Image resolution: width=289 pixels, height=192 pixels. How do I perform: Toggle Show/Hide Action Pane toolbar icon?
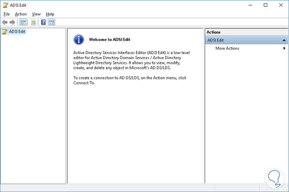tap(51, 23)
